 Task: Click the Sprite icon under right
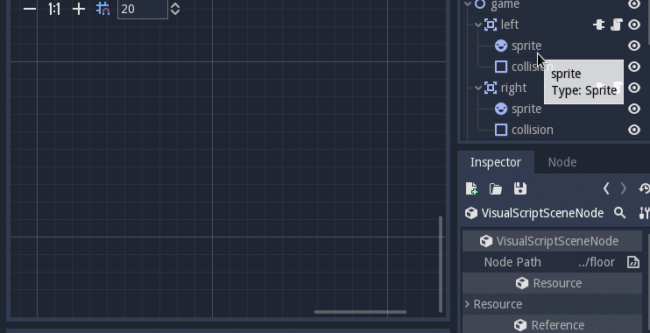coord(501,109)
